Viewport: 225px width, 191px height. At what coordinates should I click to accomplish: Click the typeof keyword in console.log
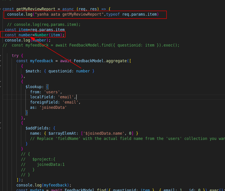click(x=113, y=14)
